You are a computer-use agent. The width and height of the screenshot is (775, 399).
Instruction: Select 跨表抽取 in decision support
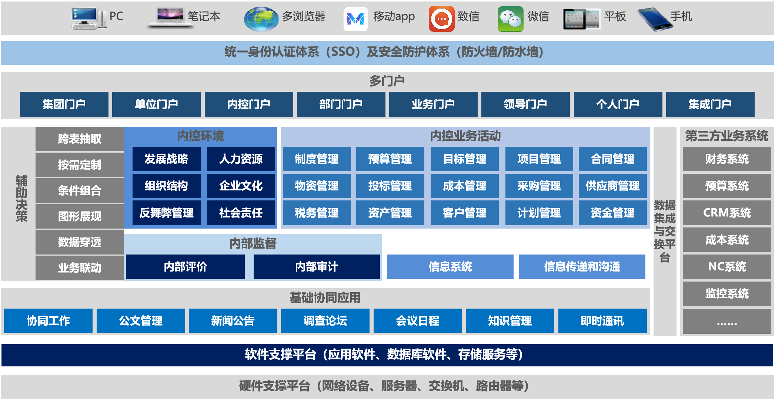coord(80,139)
